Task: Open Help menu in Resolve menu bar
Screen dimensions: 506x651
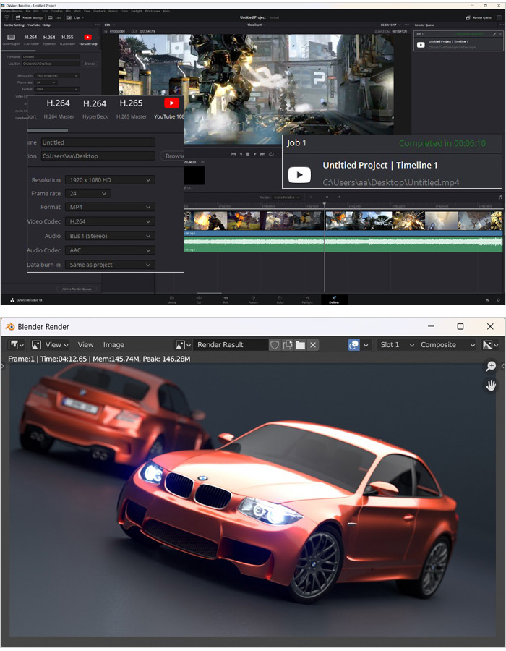Action: click(166, 11)
